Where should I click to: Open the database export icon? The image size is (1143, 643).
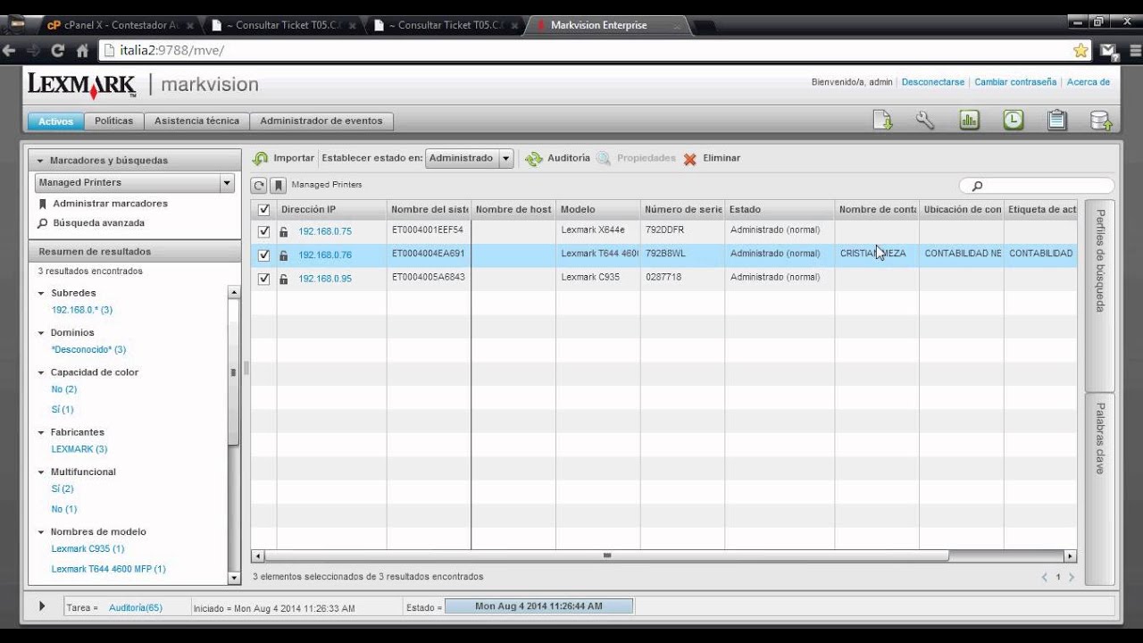pyautogui.click(x=1100, y=120)
